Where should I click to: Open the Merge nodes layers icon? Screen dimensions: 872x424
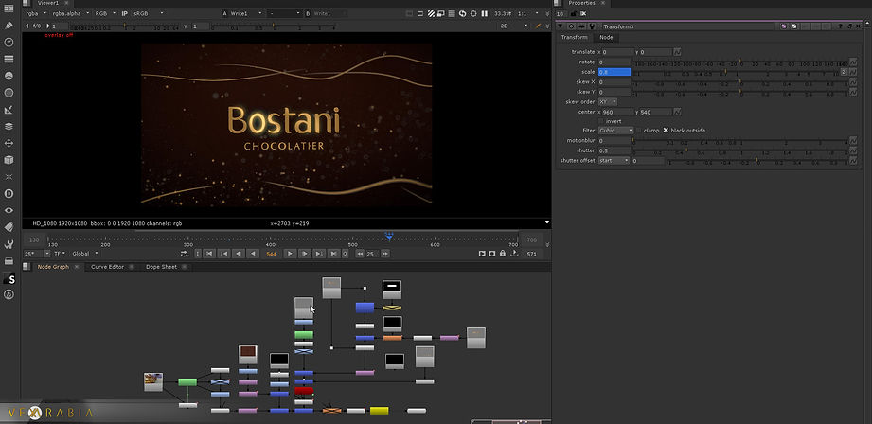[9, 126]
